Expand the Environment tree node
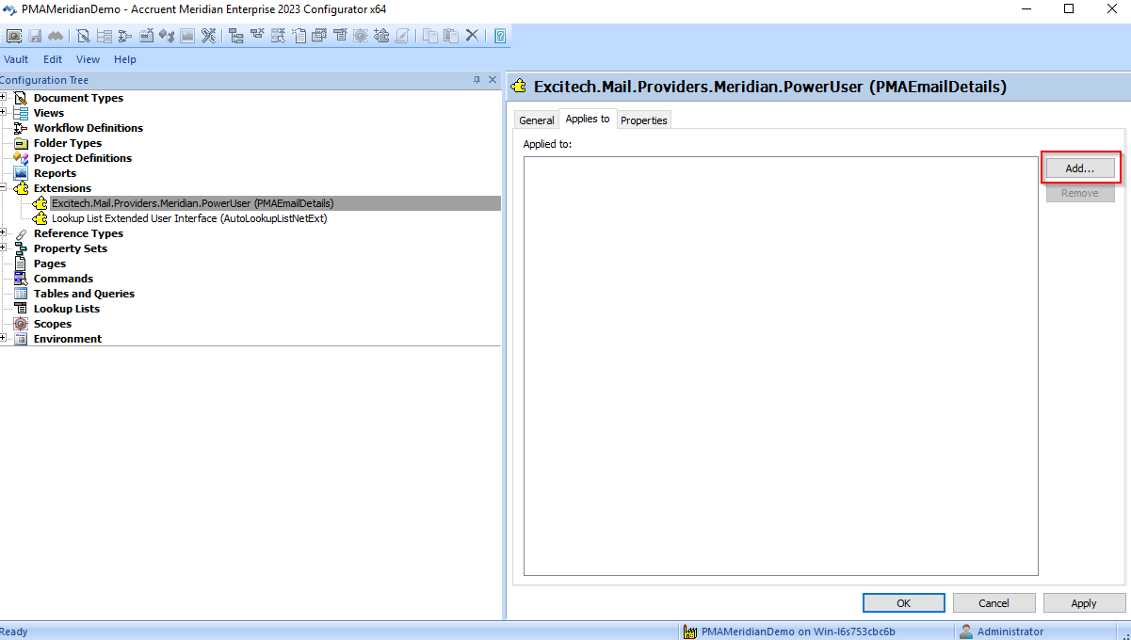Screen dimensions: 1131x640 pos(4,339)
